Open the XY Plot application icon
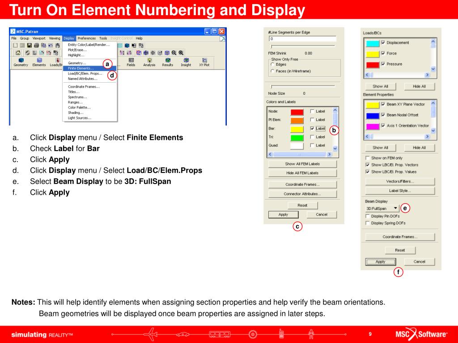Image resolution: width=458 pixels, height=343 pixels. [x=204, y=62]
